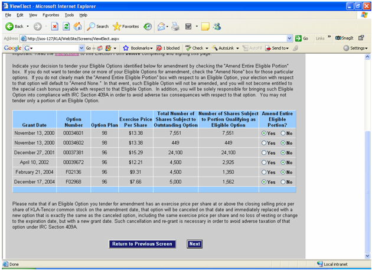Open the Search toolbar button
The width and height of the screenshot is (372, 270).
click(x=98, y=27)
